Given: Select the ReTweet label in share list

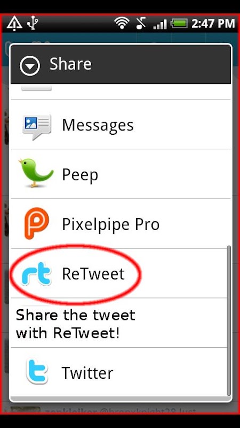Looking at the screenshot, I should 93,274.
